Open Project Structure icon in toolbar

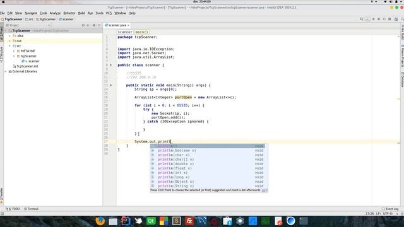click(x=396, y=20)
